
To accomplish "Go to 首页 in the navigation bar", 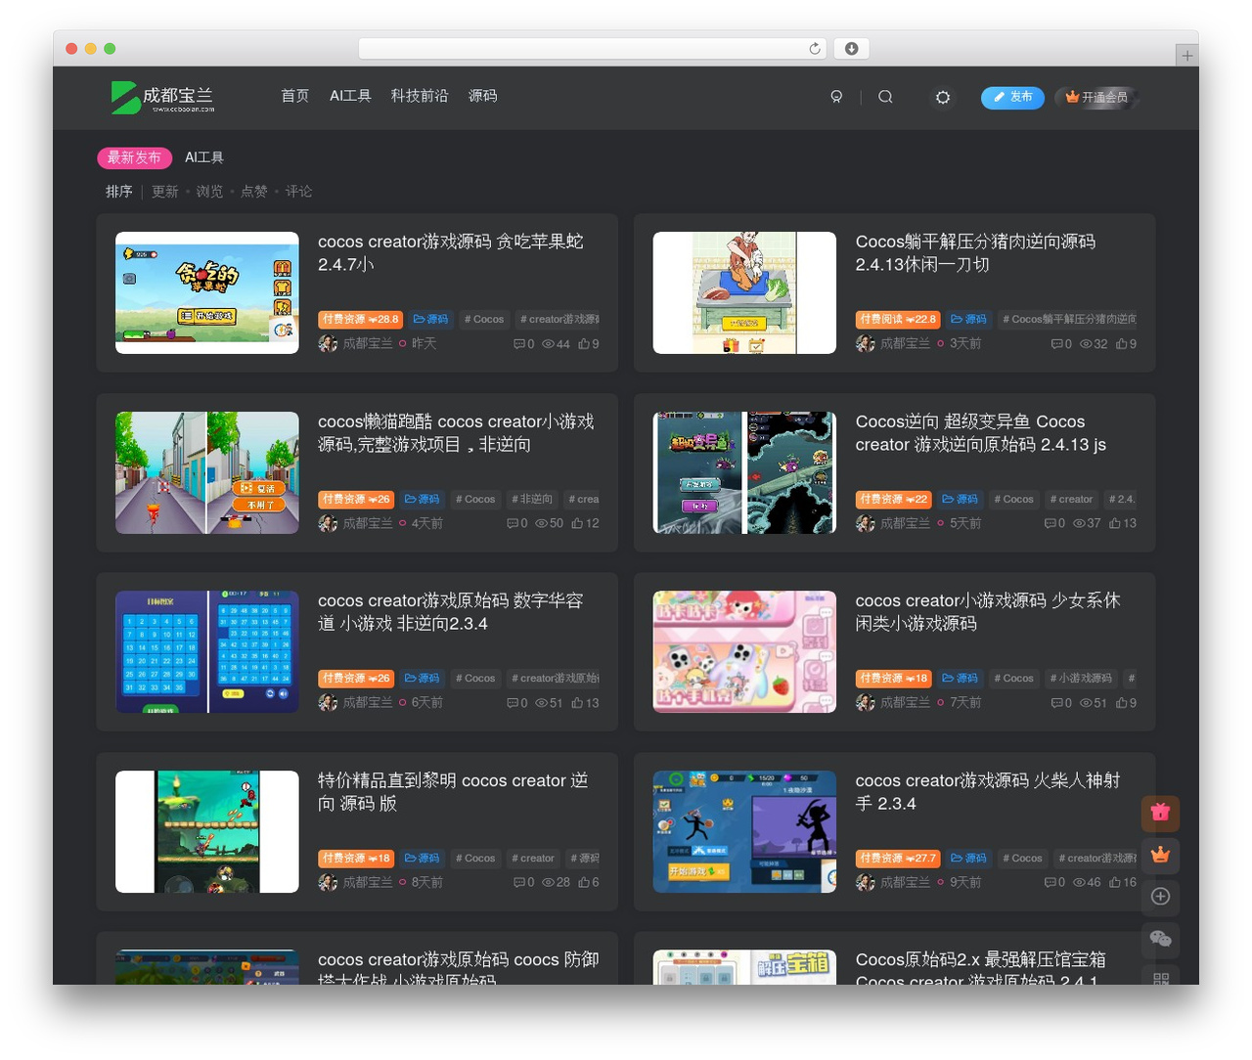I will click(x=294, y=96).
